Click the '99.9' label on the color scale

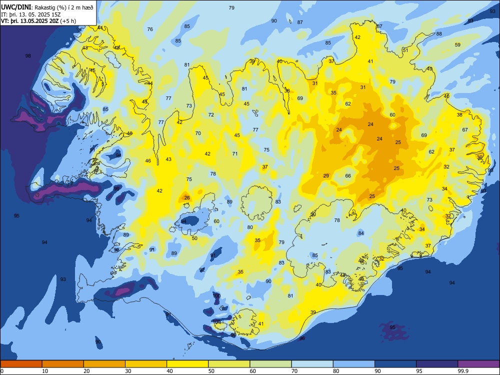pos(462,371)
